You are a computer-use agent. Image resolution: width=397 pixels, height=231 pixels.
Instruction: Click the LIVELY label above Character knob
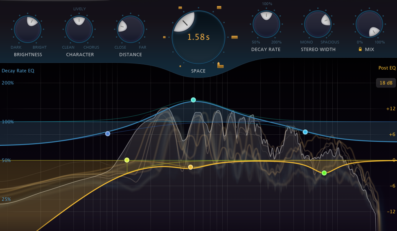(79, 9)
